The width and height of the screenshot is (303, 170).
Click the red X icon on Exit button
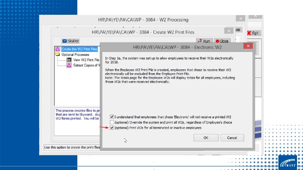coord(249,33)
